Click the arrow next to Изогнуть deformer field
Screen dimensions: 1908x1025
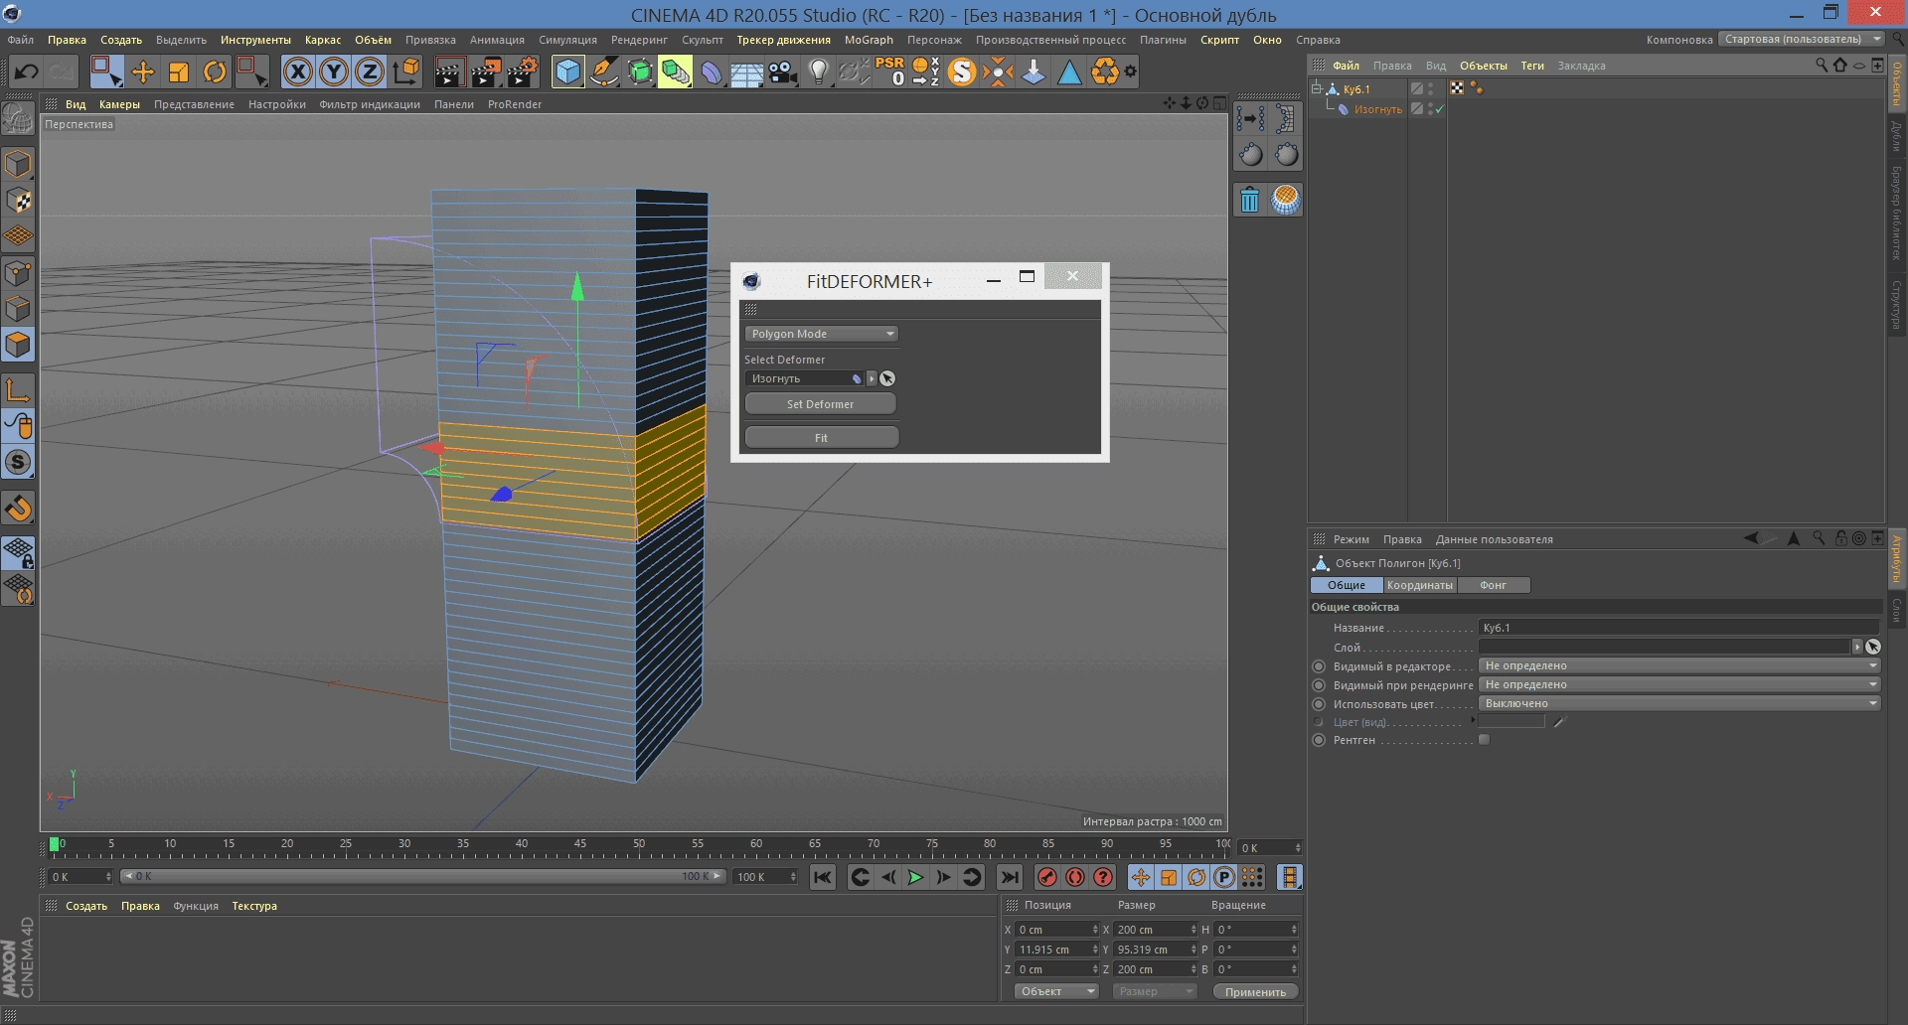[x=872, y=378]
